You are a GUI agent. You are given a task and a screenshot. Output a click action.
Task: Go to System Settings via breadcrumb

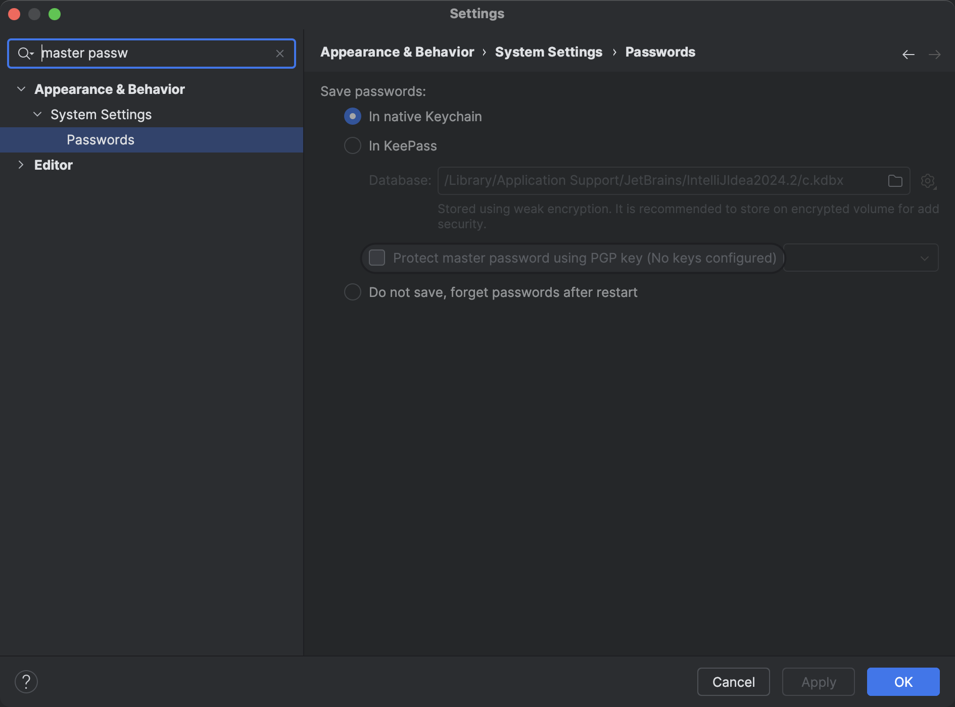click(x=548, y=52)
